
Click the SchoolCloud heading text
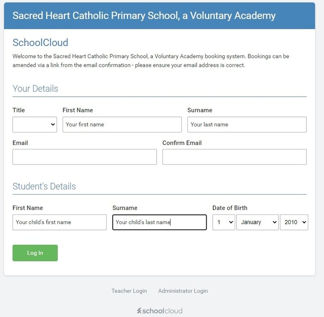pyautogui.click(x=40, y=42)
